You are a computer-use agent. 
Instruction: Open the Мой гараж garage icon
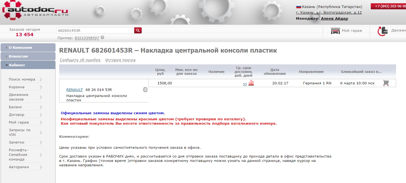click(x=335, y=31)
